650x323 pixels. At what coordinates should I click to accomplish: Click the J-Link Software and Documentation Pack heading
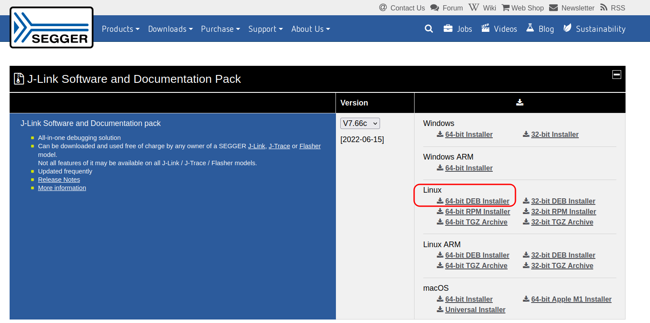tap(134, 79)
